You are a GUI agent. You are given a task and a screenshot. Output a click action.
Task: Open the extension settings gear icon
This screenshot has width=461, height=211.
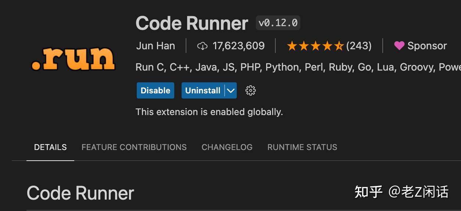(250, 90)
